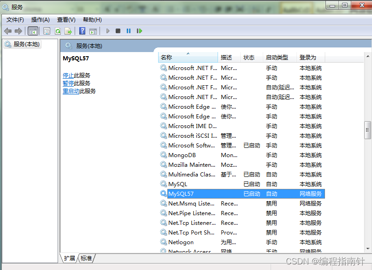Click gear icon of Microsoft IME D... row
This screenshot has height=270, width=372.
[x=163, y=126]
